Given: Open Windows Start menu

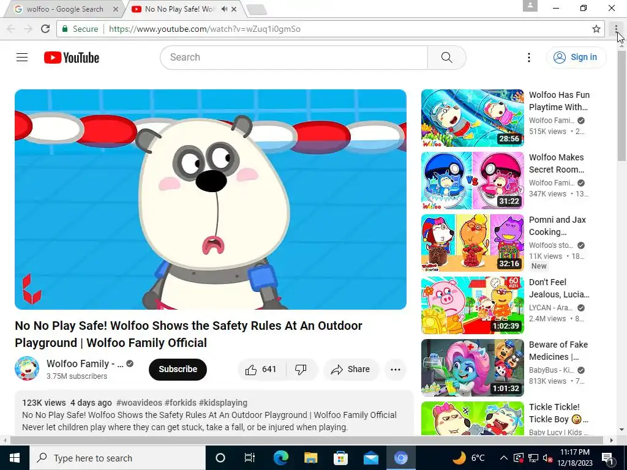Looking at the screenshot, I should (15, 458).
